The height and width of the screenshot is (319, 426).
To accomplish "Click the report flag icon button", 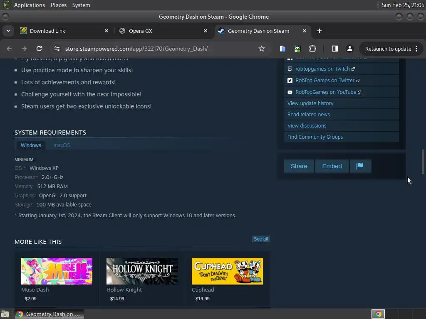I will [x=360, y=166].
